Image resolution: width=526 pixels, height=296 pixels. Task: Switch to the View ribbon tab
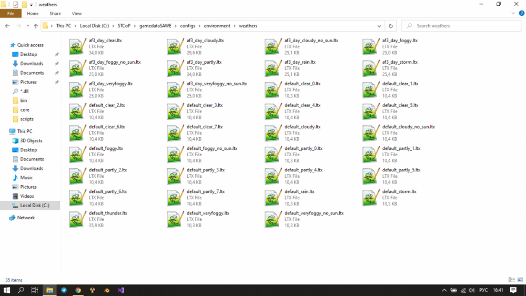(76, 14)
